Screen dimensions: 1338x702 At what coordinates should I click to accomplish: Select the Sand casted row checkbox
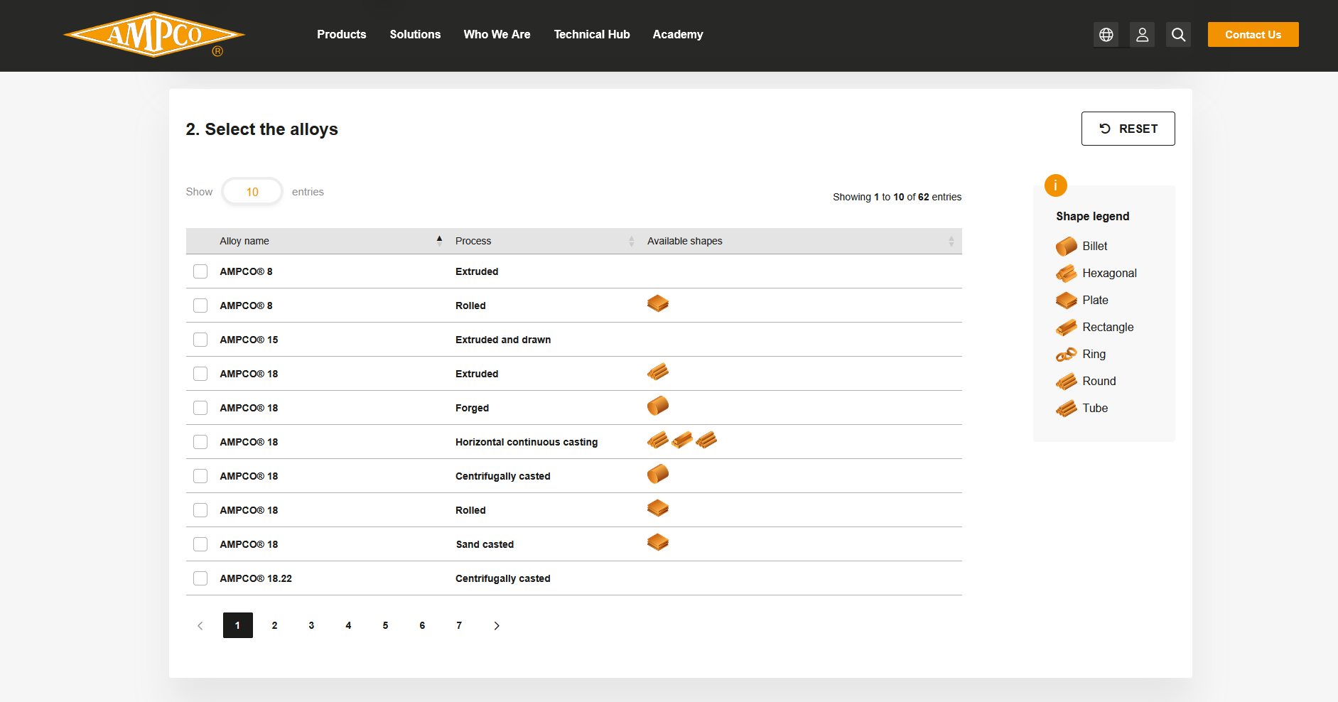pos(200,544)
